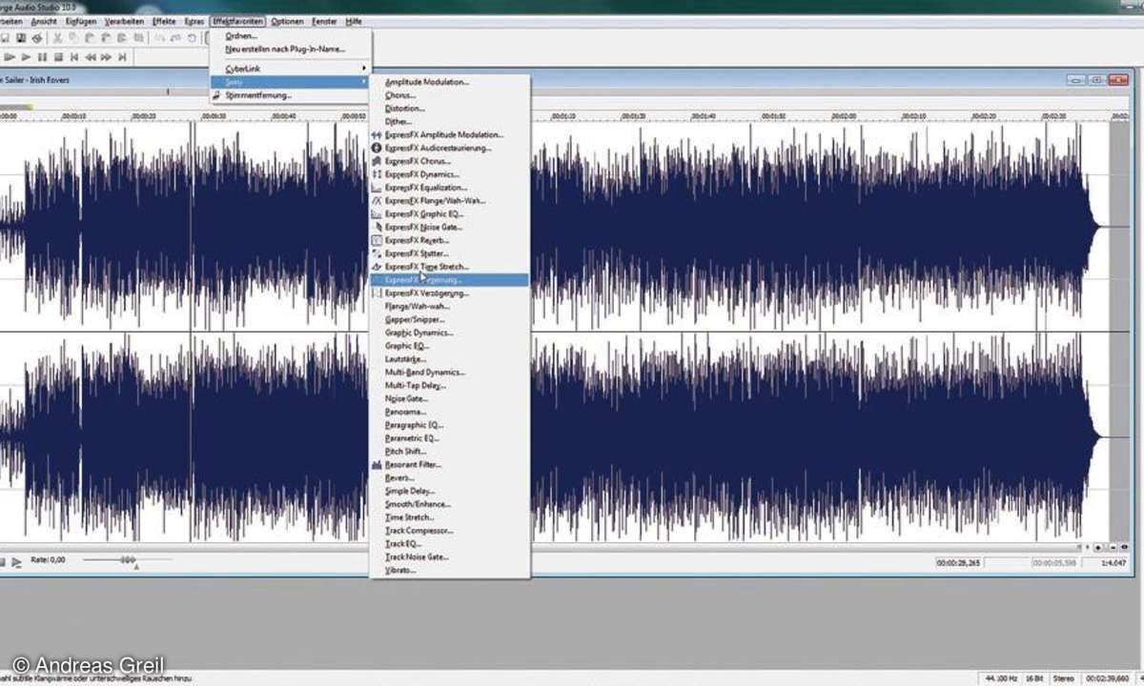
Task: Open the Optionen menu
Action: pyautogui.click(x=287, y=21)
